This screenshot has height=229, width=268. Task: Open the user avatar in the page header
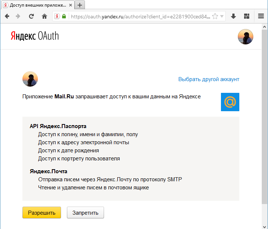pos(246,37)
